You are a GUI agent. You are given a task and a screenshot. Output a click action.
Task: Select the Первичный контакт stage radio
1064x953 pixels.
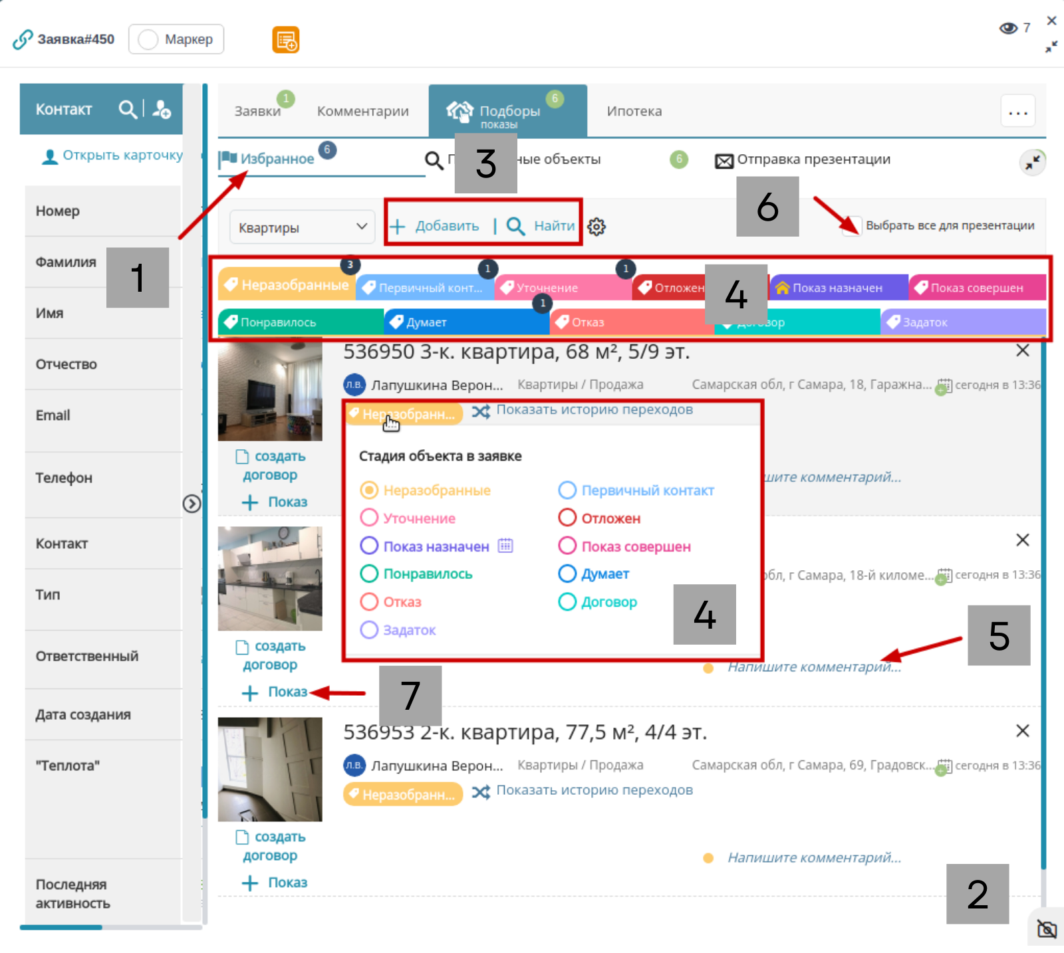[567, 490]
